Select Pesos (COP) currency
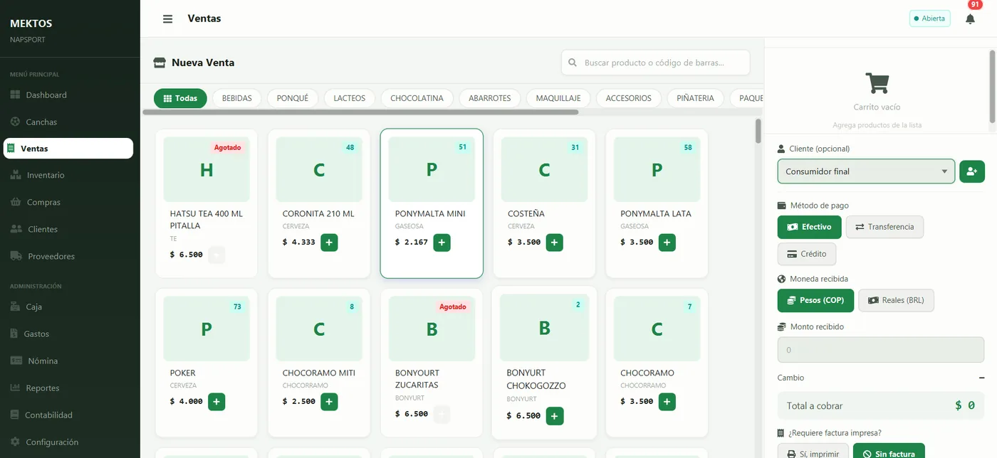Screen dimensions: 997x458 [815, 300]
